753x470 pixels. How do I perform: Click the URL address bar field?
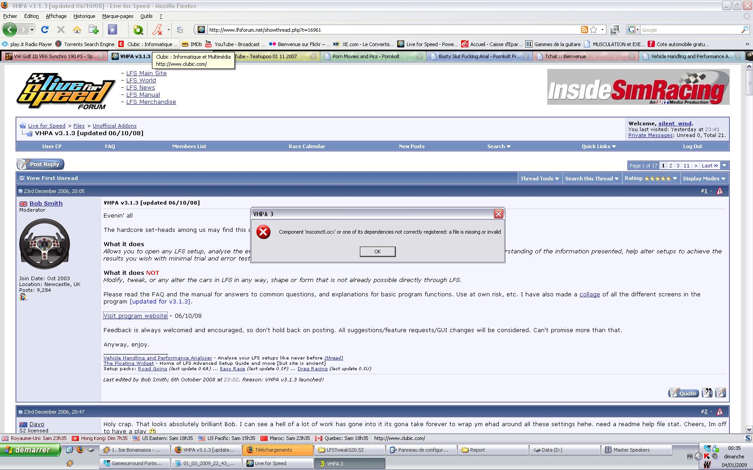click(x=392, y=30)
